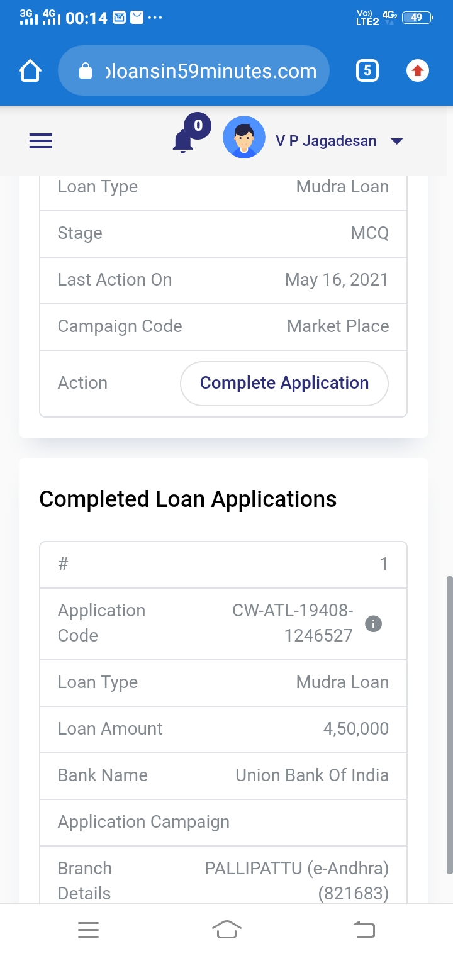The height and width of the screenshot is (956, 453).
Task: Tap the loansin59minutes.com address bar
Action: (x=211, y=71)
